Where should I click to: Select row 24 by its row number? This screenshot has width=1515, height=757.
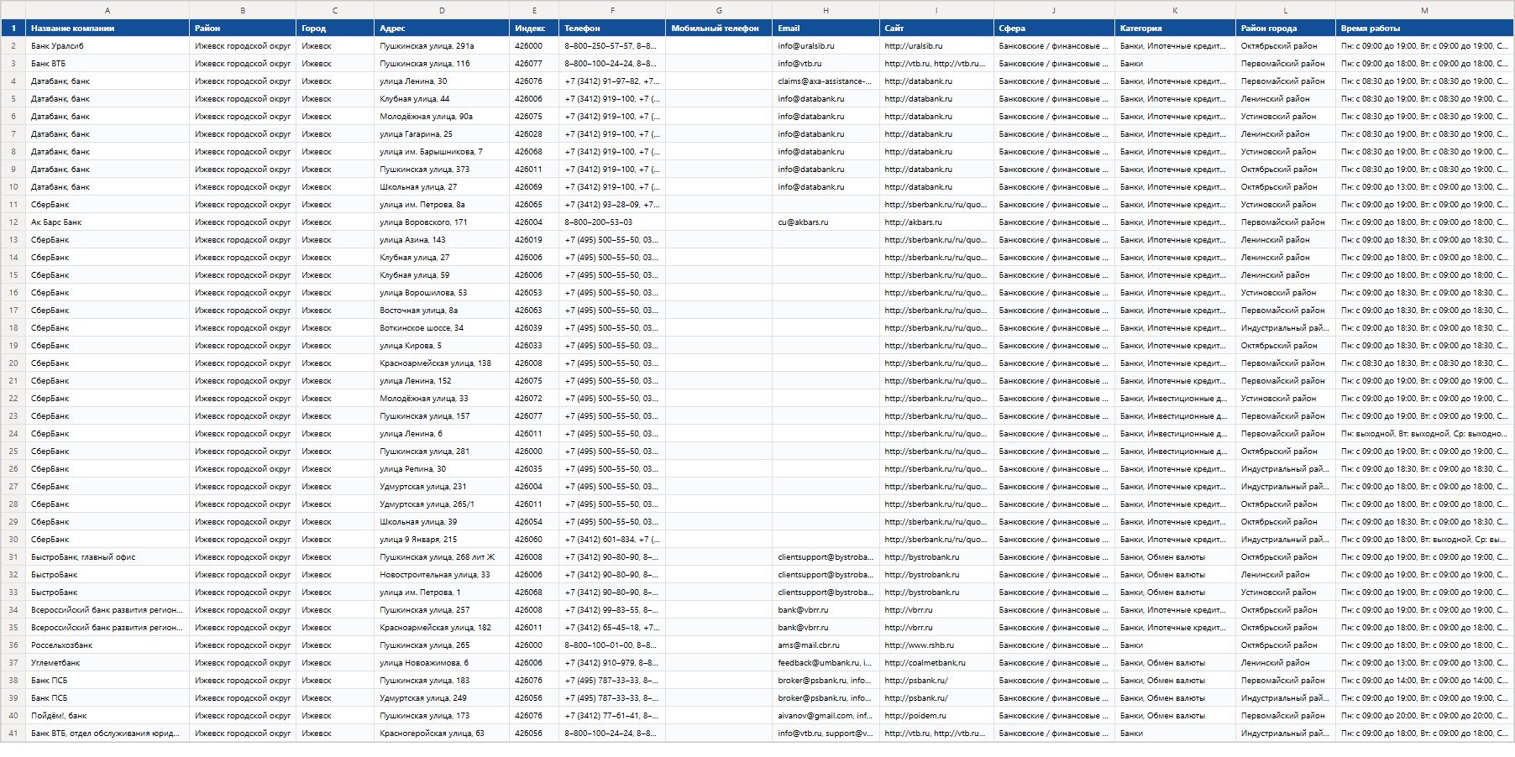pos(13,434)
